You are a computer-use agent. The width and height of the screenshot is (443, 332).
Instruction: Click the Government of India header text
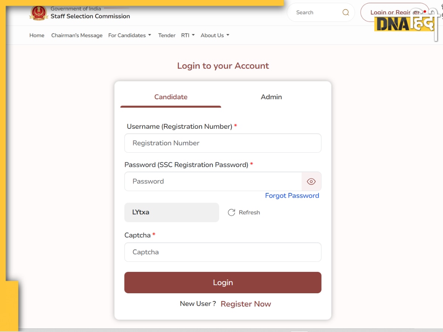pos(75,8)
